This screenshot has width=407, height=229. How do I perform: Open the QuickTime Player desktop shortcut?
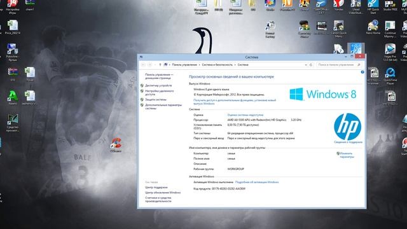click(390, 76)
